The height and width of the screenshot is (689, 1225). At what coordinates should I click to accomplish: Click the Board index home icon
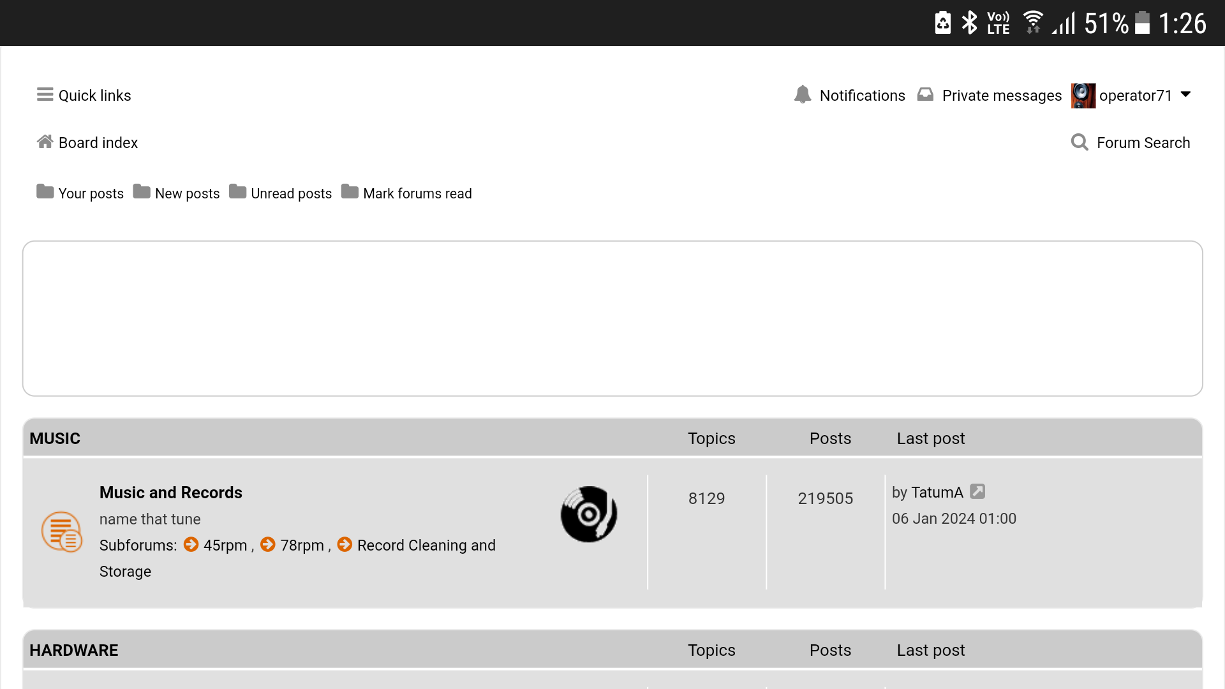(45, 142)
